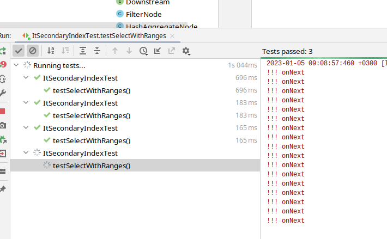The image size is (387, 239).
Task: Click first '!!! onNext' console line
Action: click(286, 72)
